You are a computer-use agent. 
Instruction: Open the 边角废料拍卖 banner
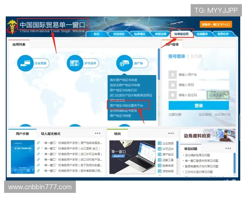(x=208, y=135)
